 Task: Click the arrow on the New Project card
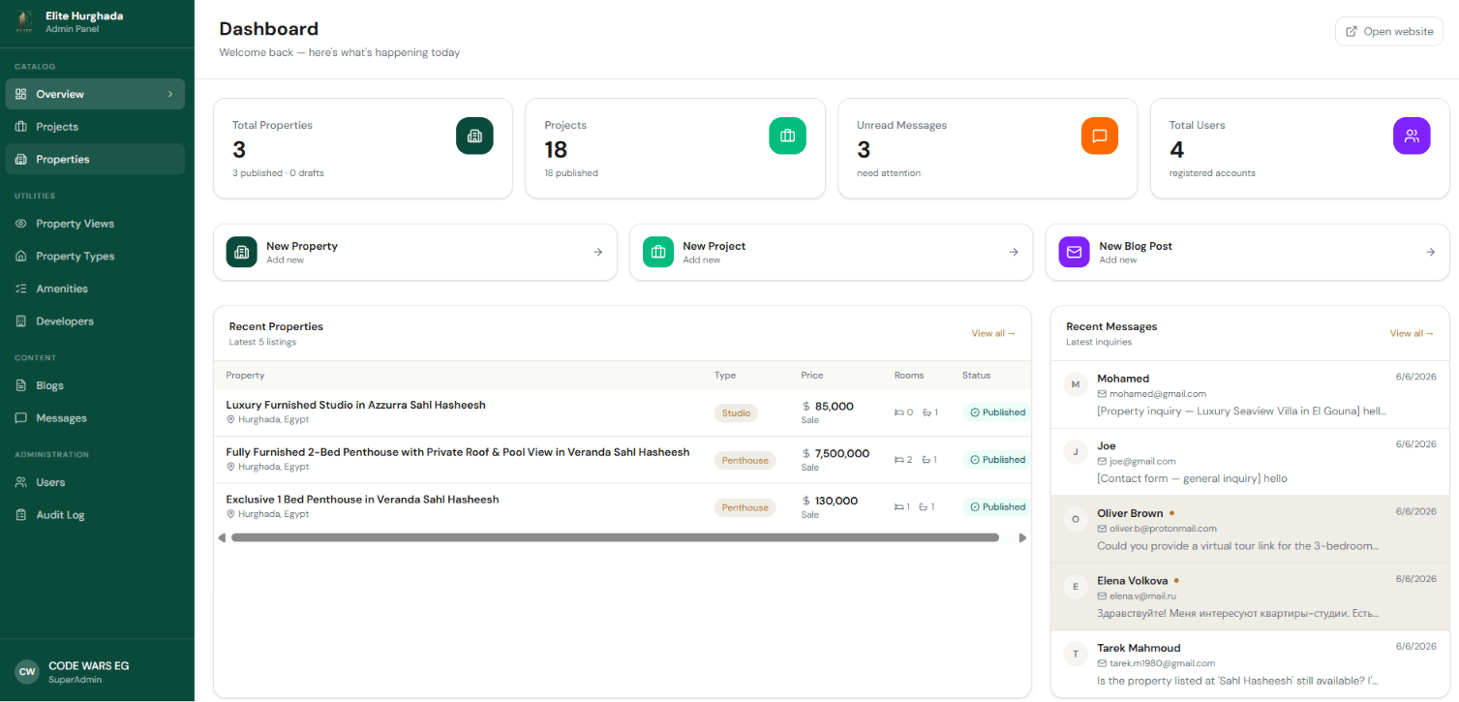[1014, 252]
